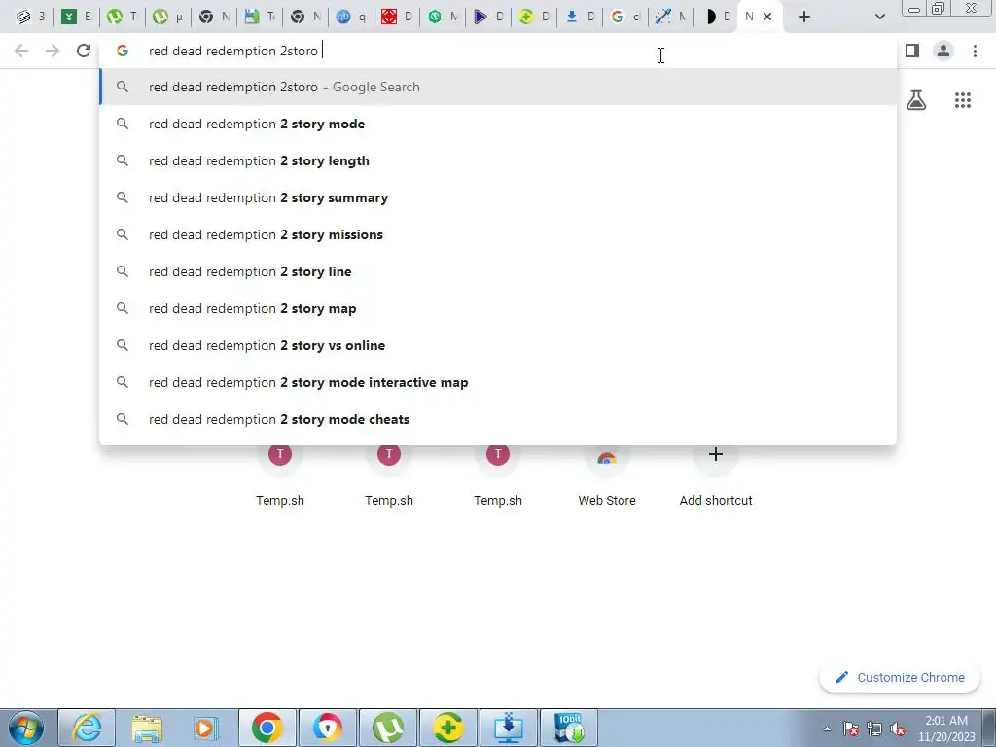Choose suggestion '2 story line'
The image size is (996, 747).
(498, 271)
